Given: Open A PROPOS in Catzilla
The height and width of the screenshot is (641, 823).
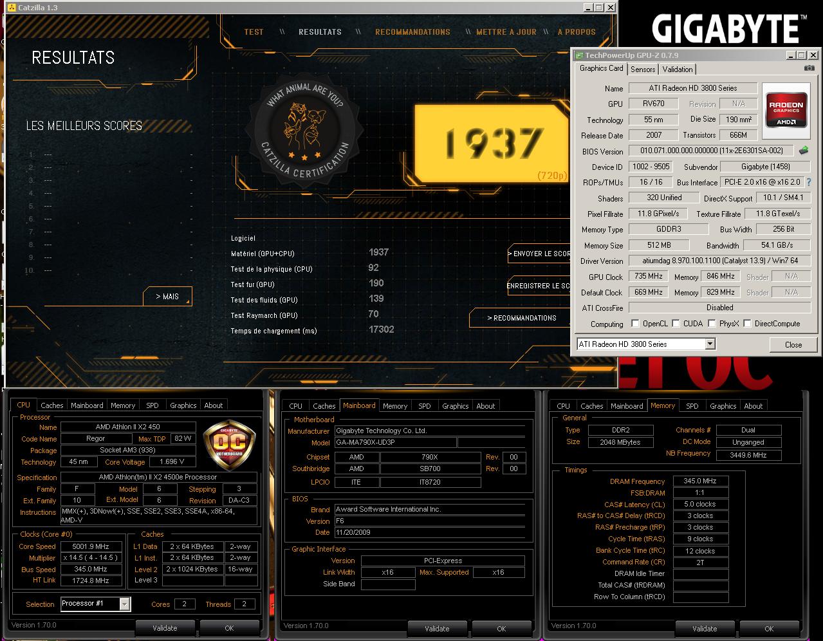Looking at the screenshot, I should (577, 32).
